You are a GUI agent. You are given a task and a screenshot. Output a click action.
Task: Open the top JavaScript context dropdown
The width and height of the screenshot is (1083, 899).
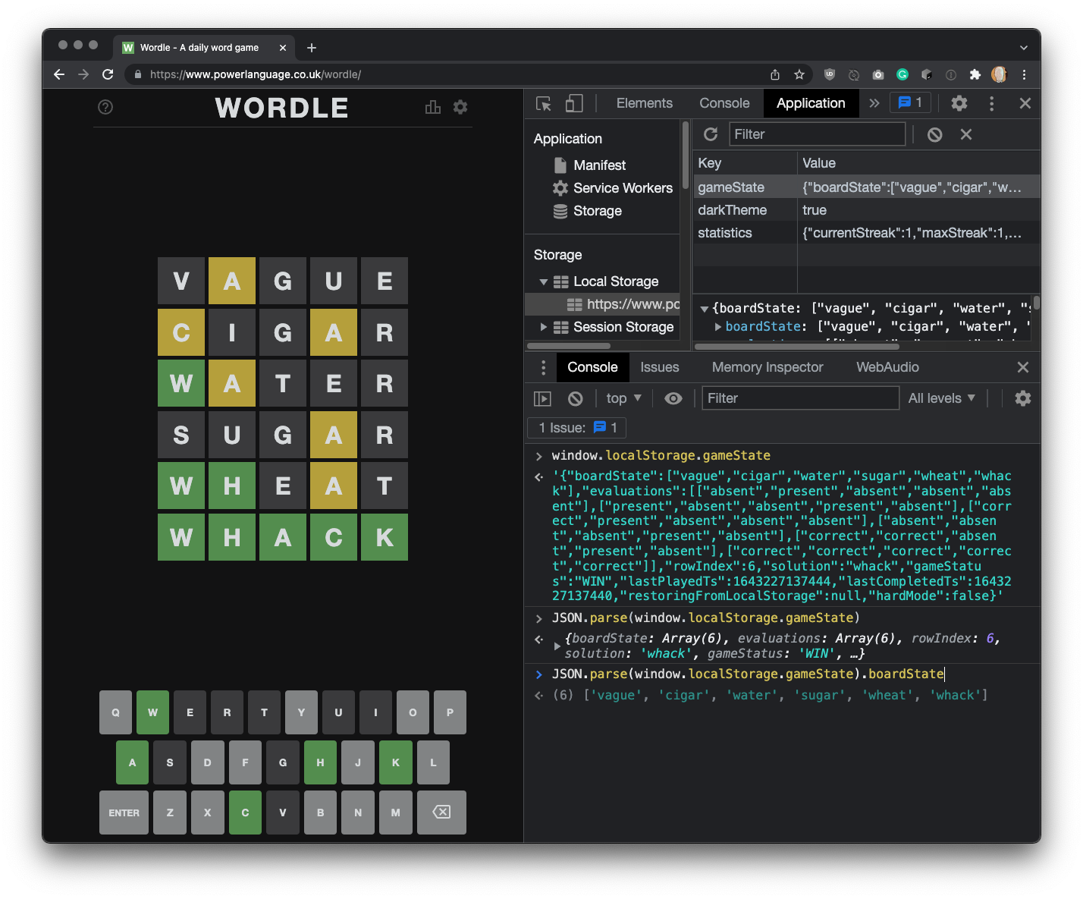623,398
